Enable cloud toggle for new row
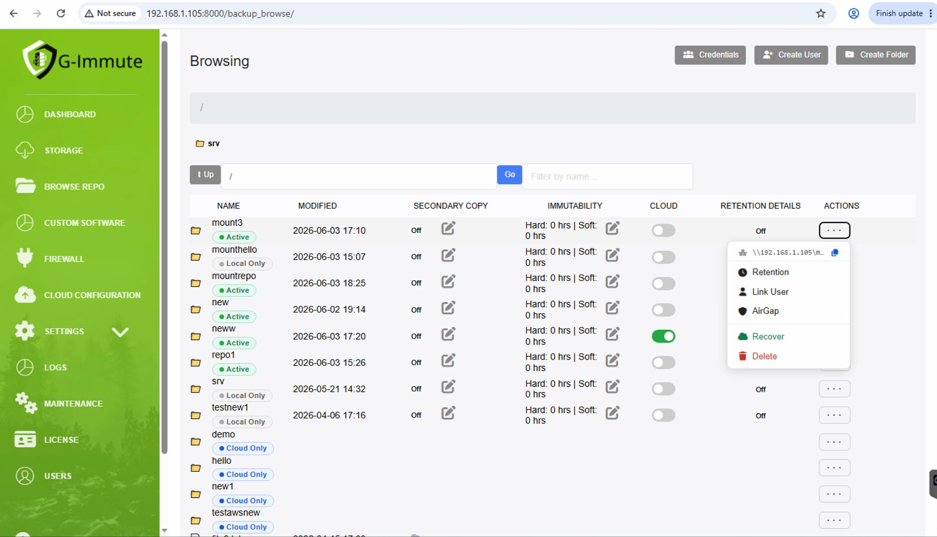The image size is (937, 537). (x=663, y=310)
